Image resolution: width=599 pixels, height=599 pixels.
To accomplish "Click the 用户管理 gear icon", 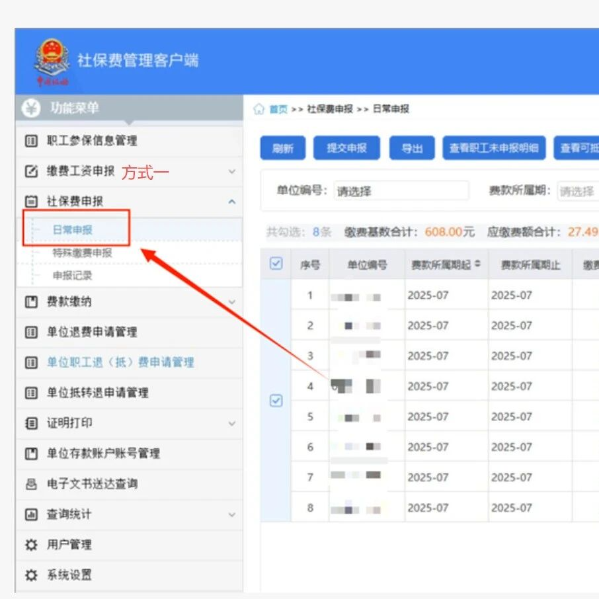I will pyautogui.click(x=30, y=545).
